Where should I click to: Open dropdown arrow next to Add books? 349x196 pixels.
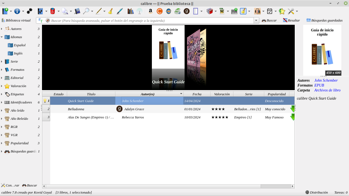[11, 11]
